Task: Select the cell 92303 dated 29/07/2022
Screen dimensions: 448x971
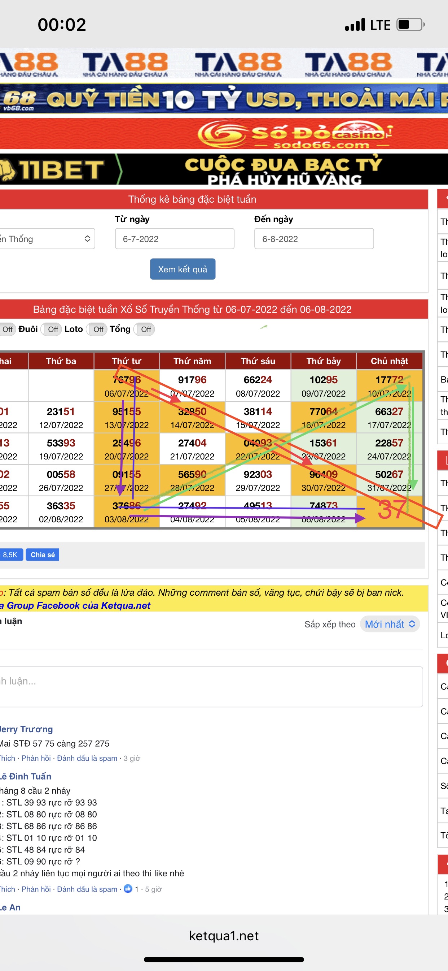Action: click(258, 480)
